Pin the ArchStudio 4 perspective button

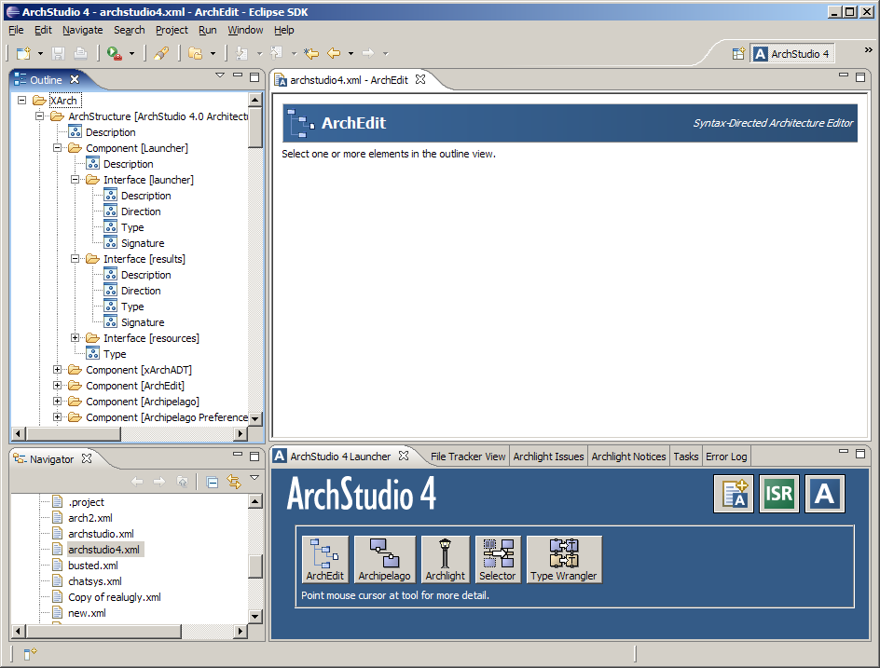[792, 53]
